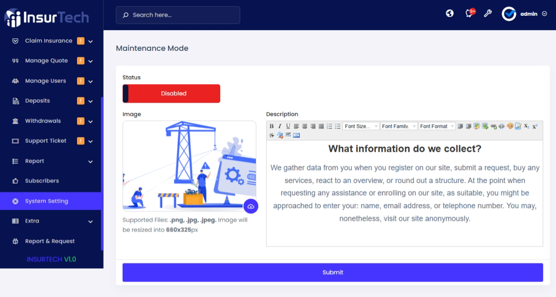Expand the Manage Quote menu chevron
The image size is (556, 297).
91,61
